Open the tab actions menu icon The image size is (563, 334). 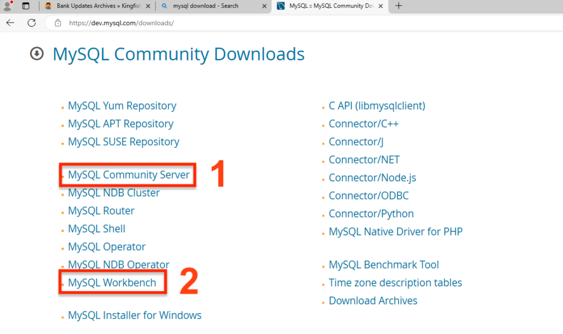click(25, 5)
